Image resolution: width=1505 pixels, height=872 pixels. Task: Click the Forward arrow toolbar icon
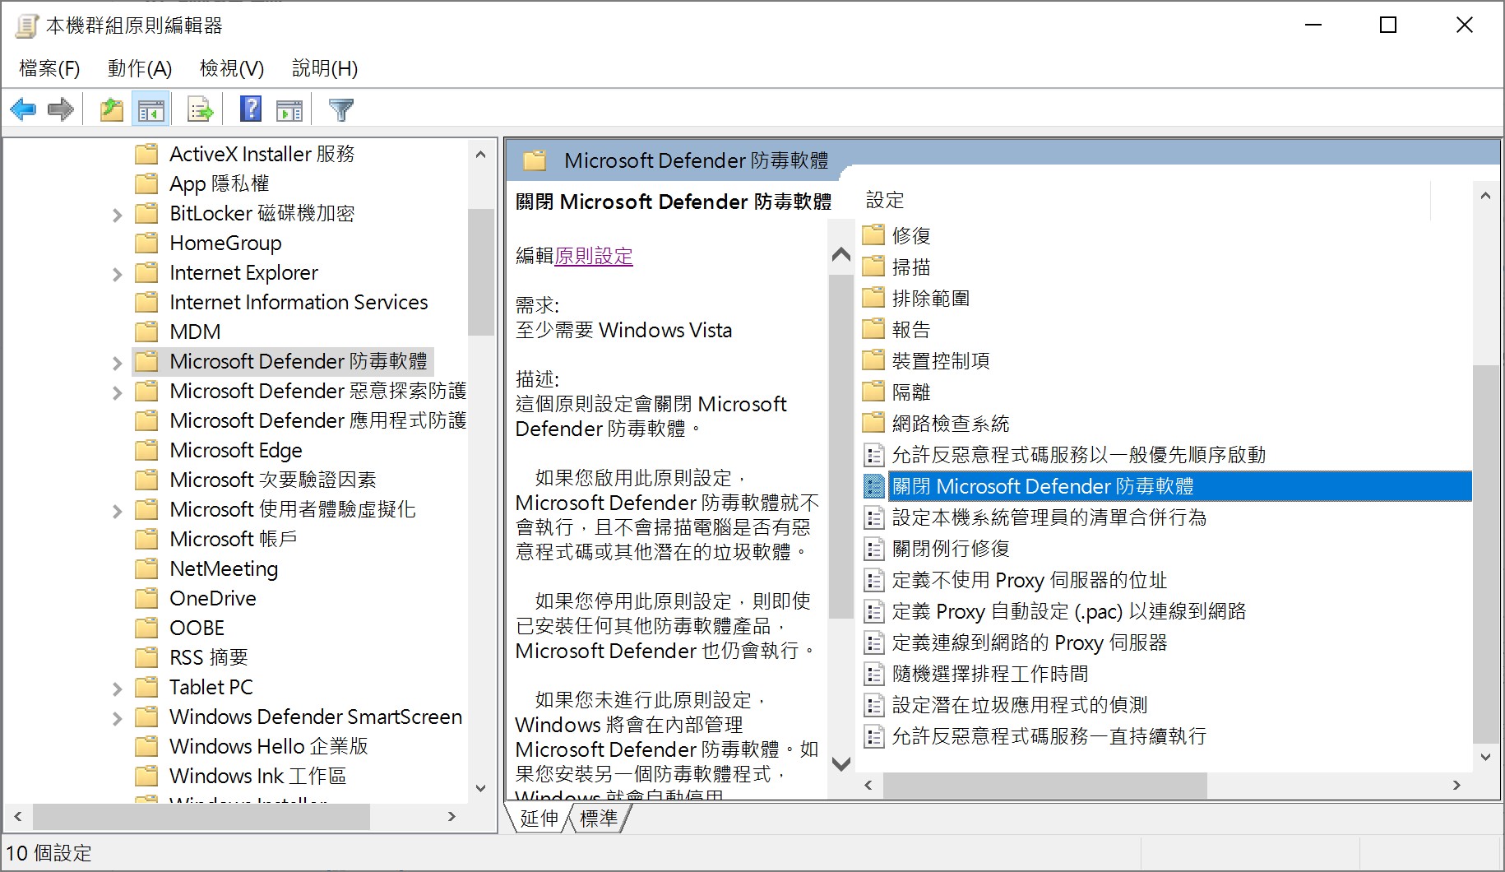(61, 109)
